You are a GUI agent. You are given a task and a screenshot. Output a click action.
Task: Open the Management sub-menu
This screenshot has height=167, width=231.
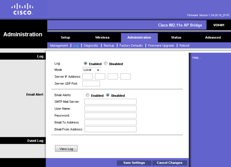(x=59, y=45)
